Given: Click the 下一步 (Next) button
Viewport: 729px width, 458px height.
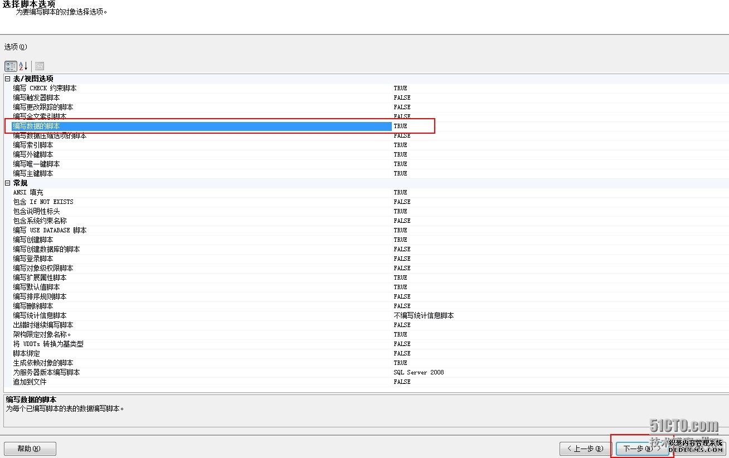Looking at the screenshot, I should pos(637,449).
